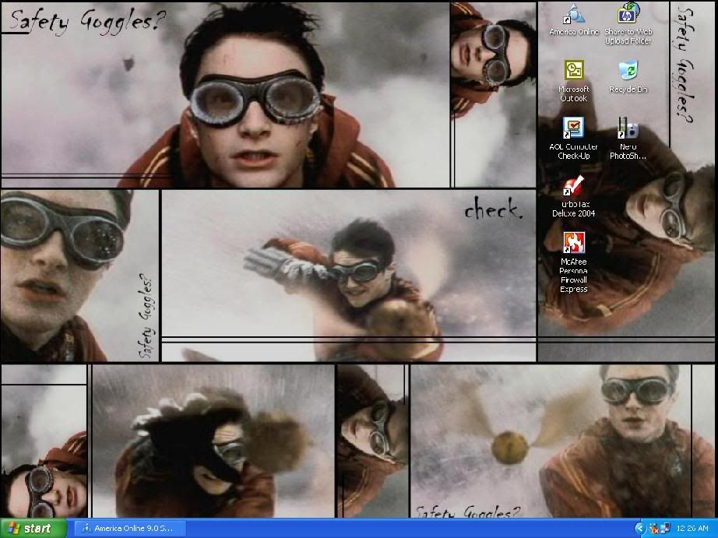Select the Recycle Bin icon
The image size is (718, 538).
[x=628, y=76]
